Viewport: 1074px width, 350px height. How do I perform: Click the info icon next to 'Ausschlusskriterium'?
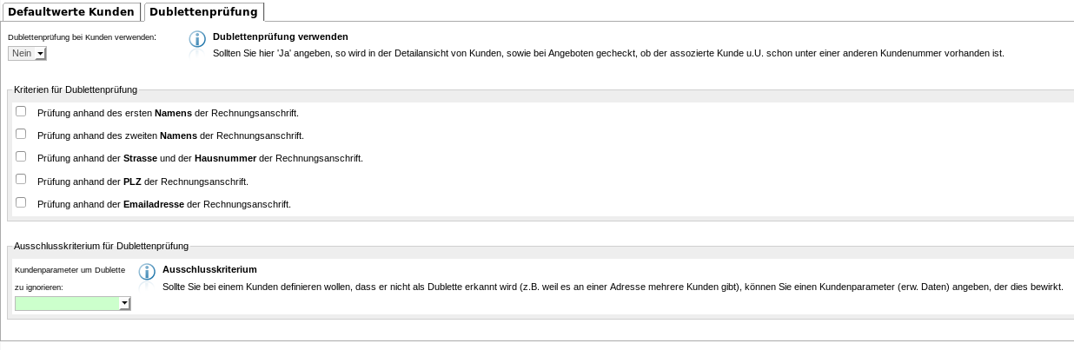click(x=148, y=272)
